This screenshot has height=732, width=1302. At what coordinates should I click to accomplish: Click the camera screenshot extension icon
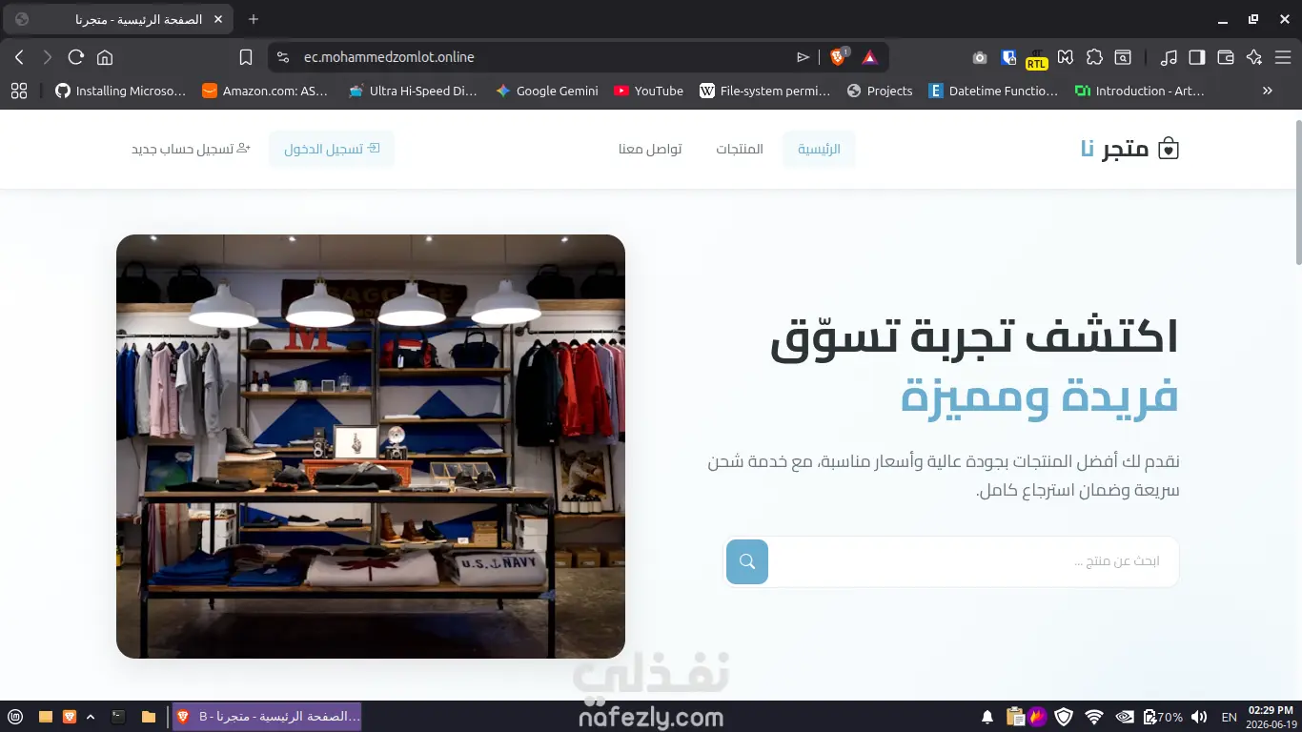point(980,57)
